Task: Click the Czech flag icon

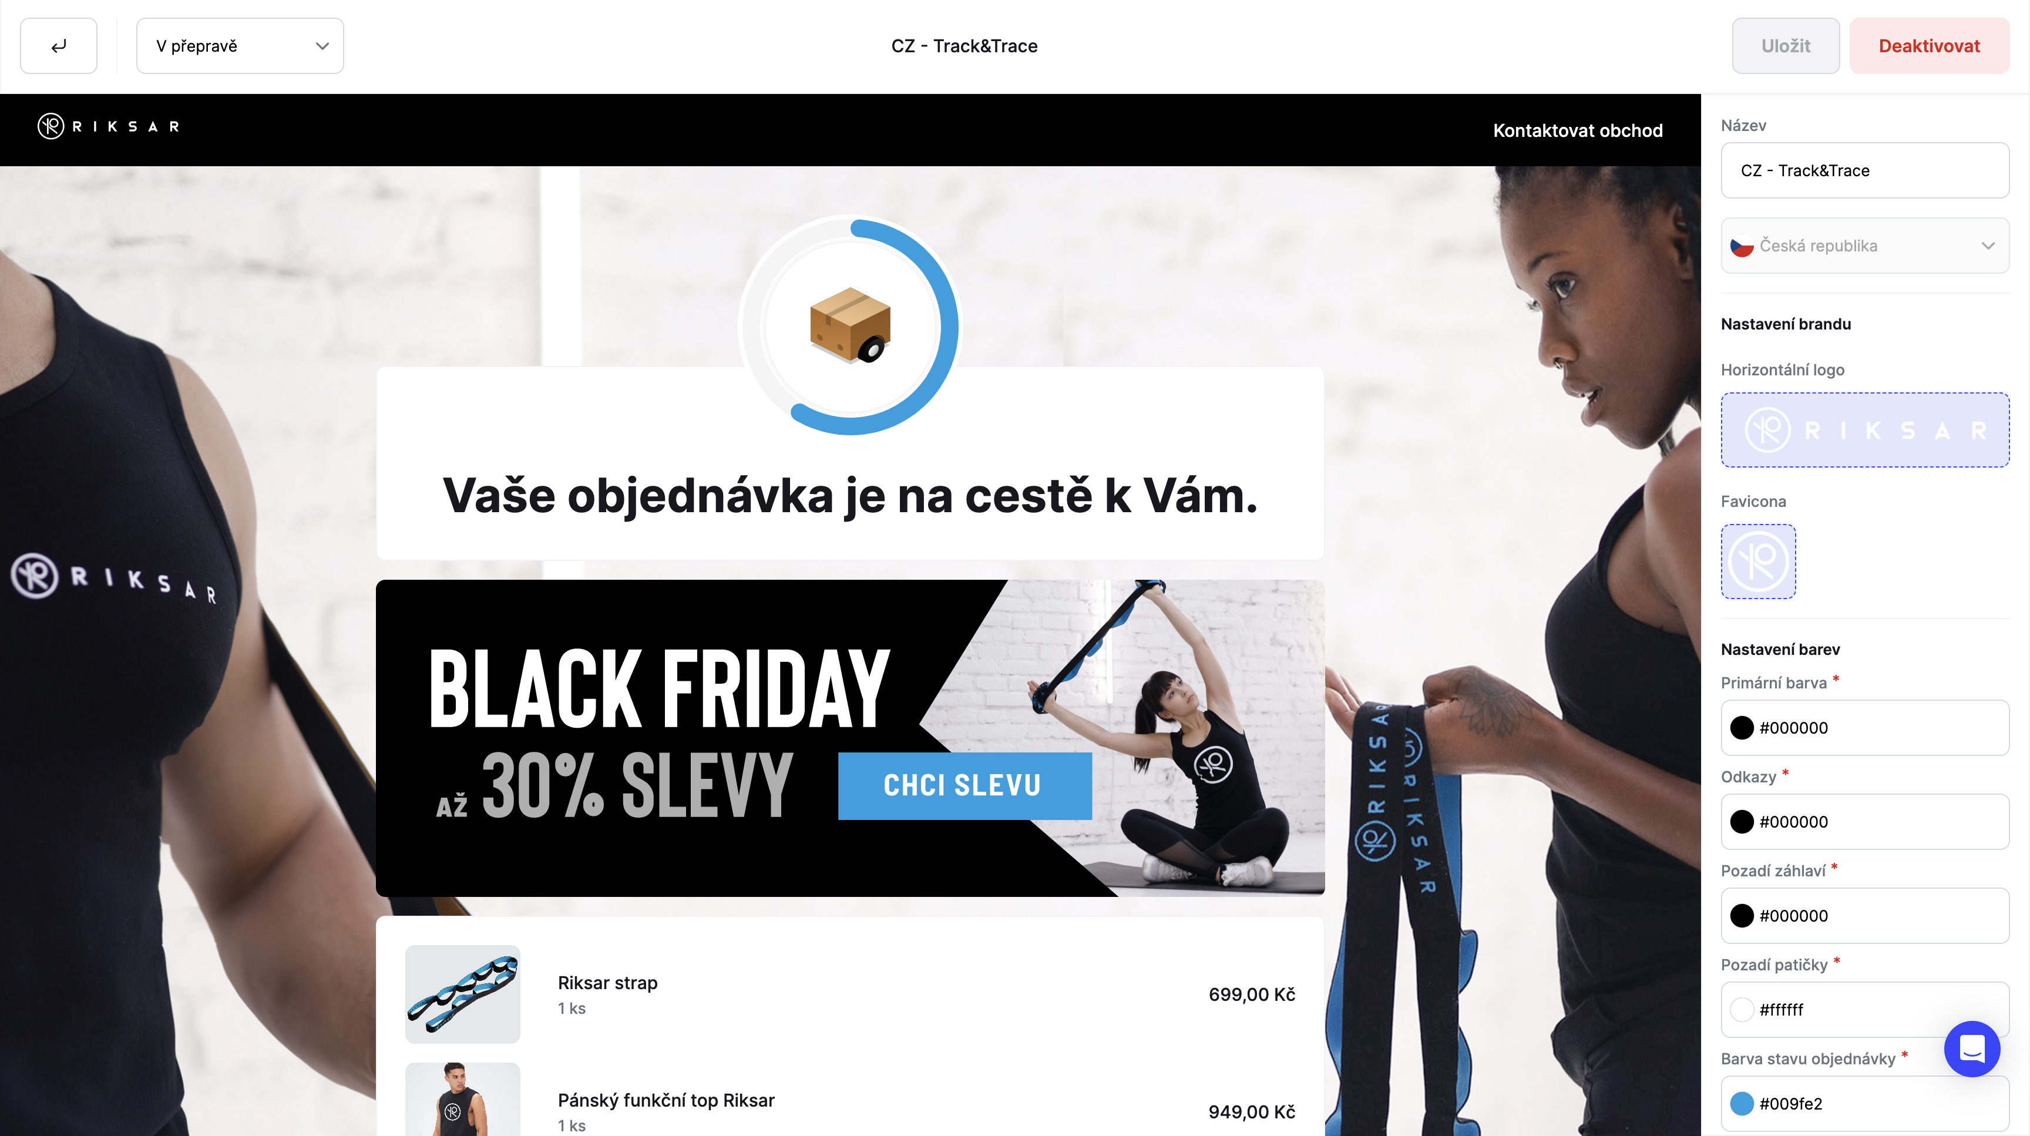Action: (x=1742, y=246)
